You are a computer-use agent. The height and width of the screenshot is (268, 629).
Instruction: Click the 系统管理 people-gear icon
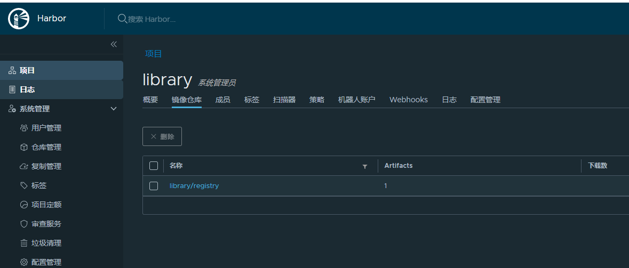[x=12, y=109]
